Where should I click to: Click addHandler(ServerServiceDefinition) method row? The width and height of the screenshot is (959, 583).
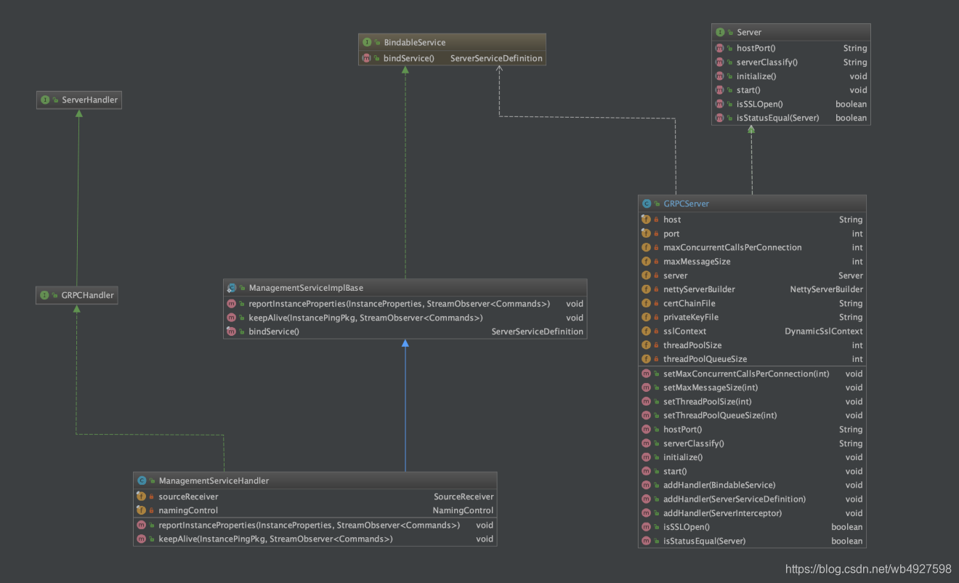pos(752,499)
